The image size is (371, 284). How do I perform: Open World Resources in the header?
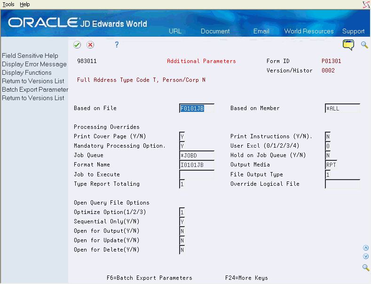click(x=309, y=31)
